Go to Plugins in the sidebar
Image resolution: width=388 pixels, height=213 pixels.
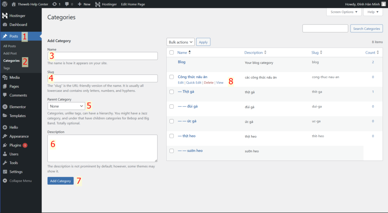(15, 145)
